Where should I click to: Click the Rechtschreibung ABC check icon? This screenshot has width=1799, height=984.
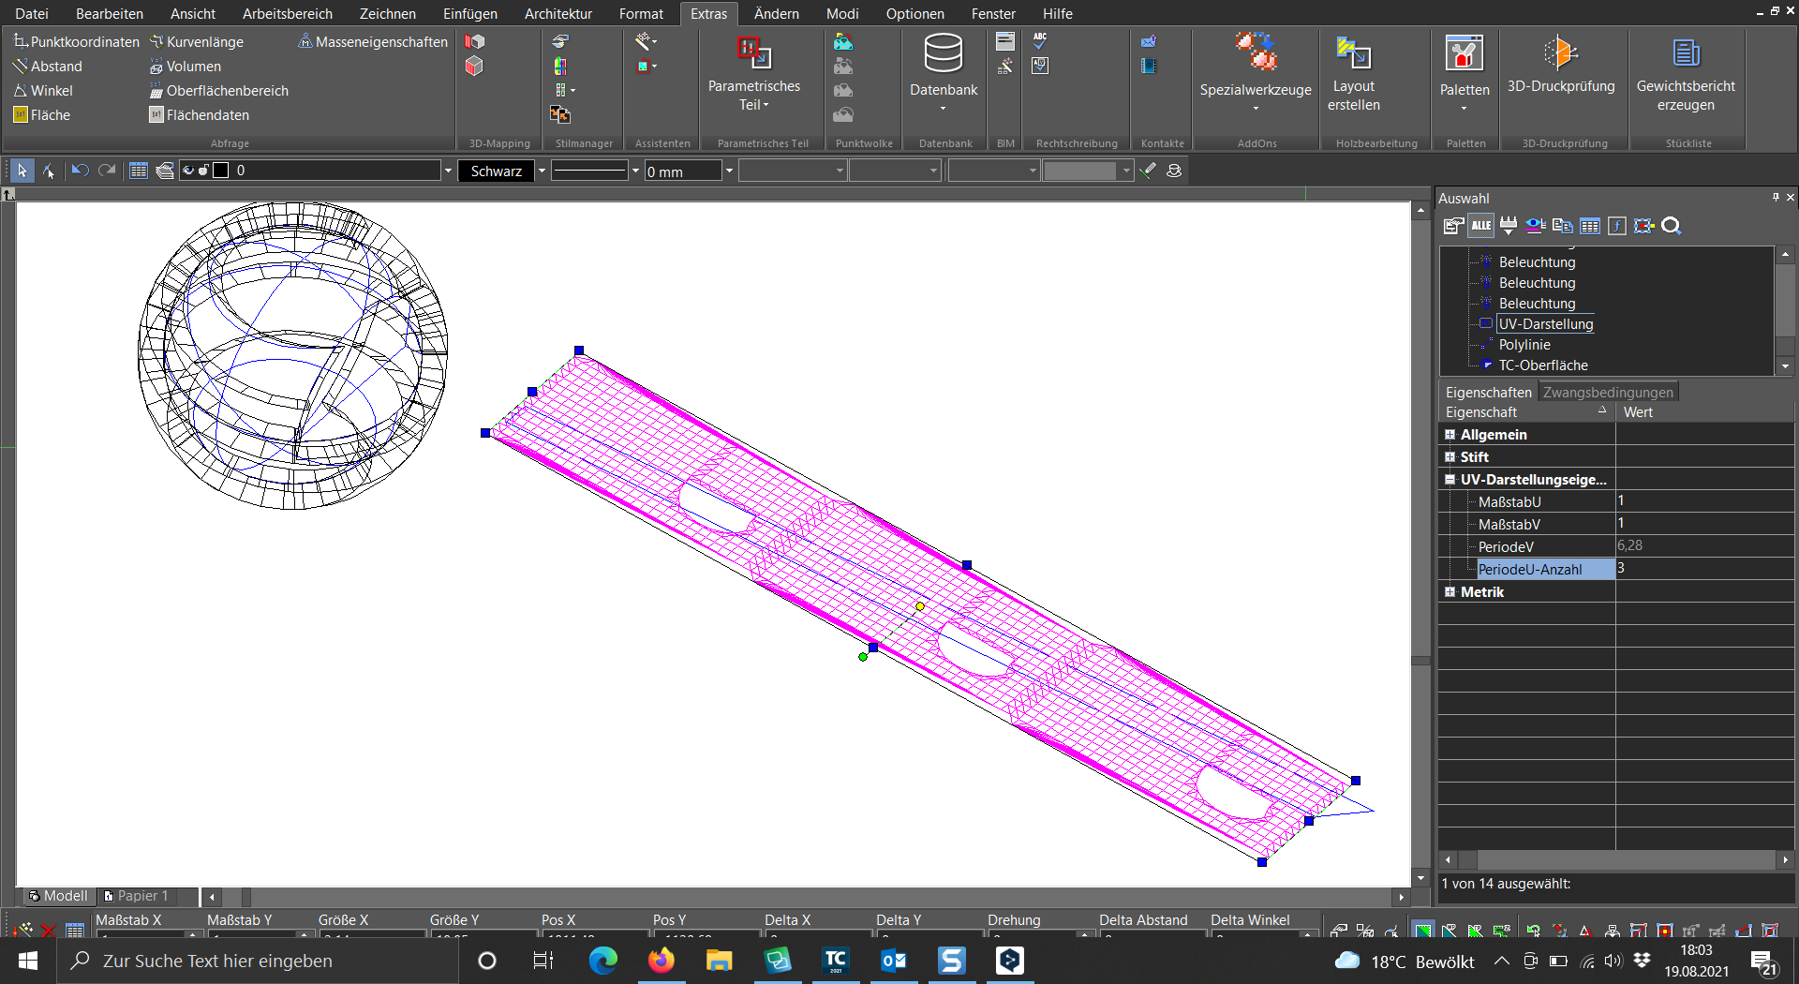[x=1040, y=40]
